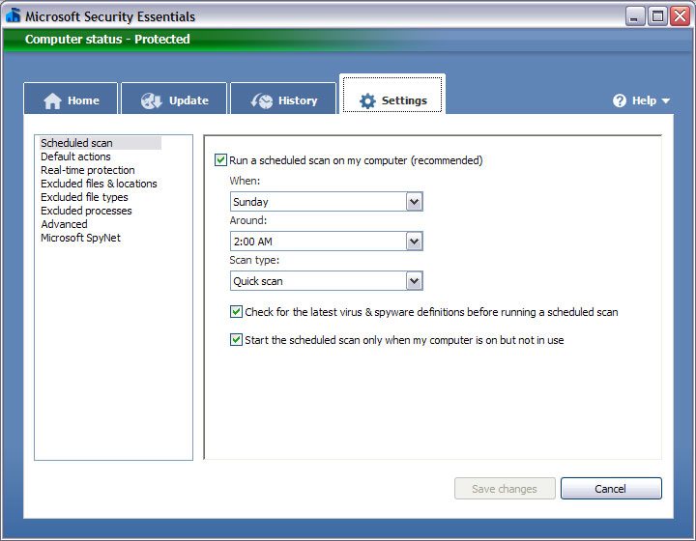Select Scheduled scan in settings list

click(x=100, y=143)
